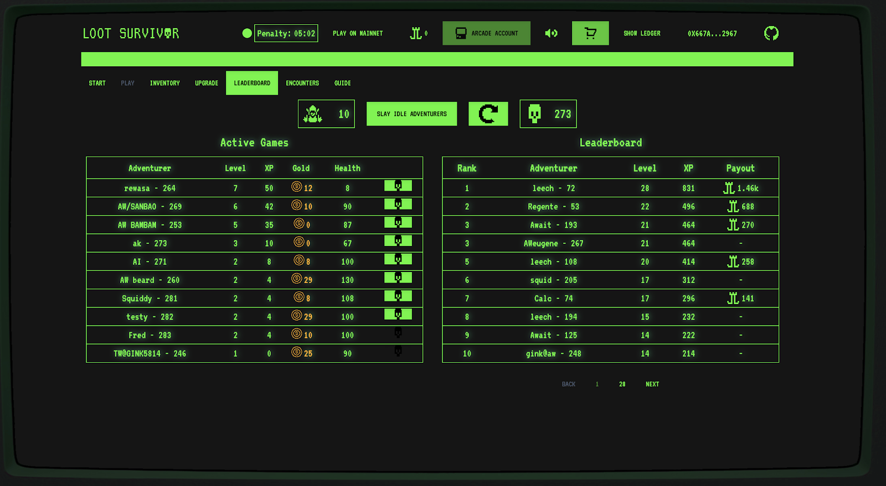Click the Active Games heading
The height and width of the screenshot is (486, 886).
tap(254, 143)
